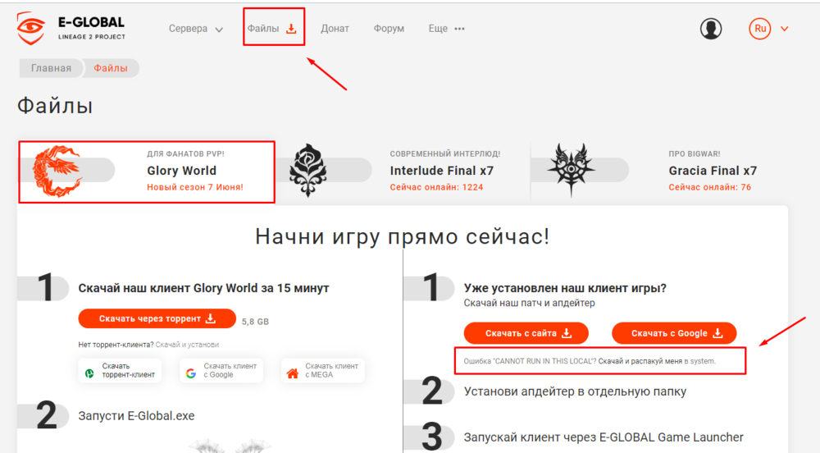Click the Файлы breadcrumb
The width and height of the screenshot is (820, 453).
(111, 68)
